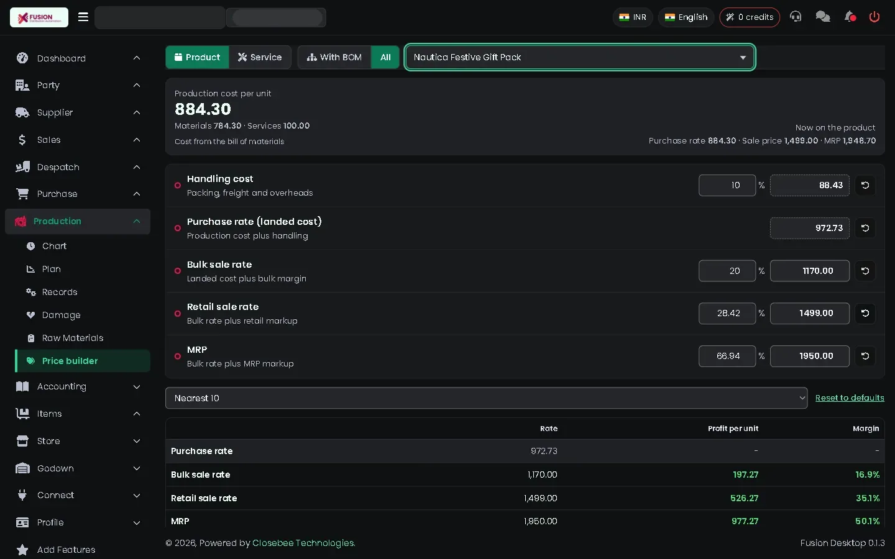Open the Nautica Festive Gift Pack dropdown
This screenshot has width=895, height=559.
[580, 57]
